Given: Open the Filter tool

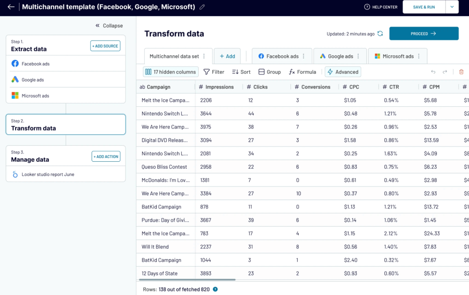Looking at the screenshot, I should pyautogui.click(x=214, y=72).
